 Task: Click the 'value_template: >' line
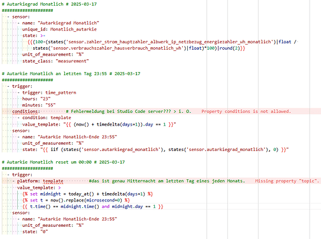pyautogui.click(x=39, y=188)
